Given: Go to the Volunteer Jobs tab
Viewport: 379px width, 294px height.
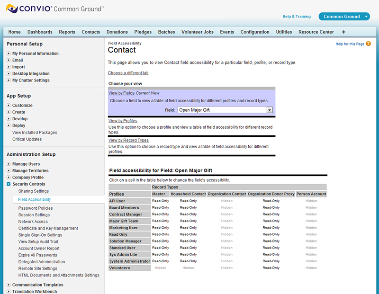Looking at the screenshot, I should 197,32.
